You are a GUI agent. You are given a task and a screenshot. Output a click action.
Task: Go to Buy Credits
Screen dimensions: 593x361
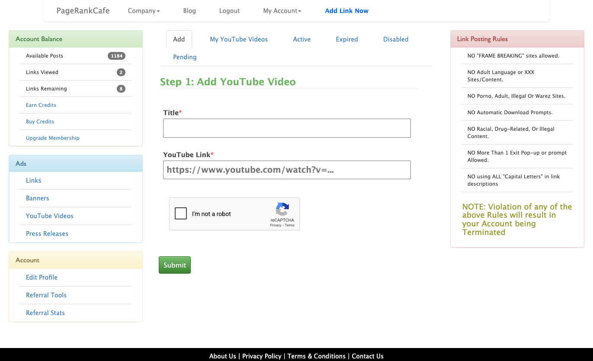pos(40,122)
